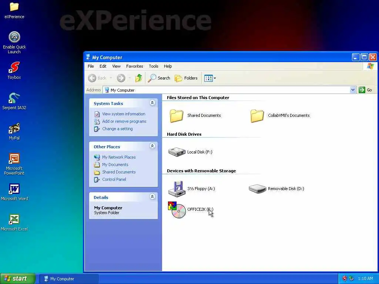Launch Enable Quick Launch desktop shortcut

click(14, 42)
